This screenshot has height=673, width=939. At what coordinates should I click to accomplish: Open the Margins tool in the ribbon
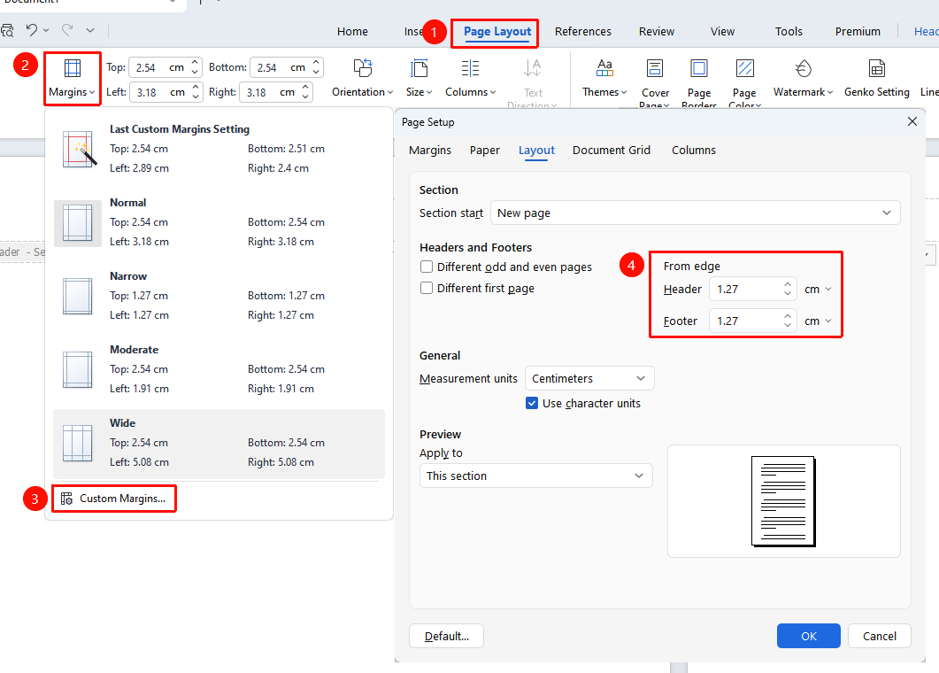point(72,79)
